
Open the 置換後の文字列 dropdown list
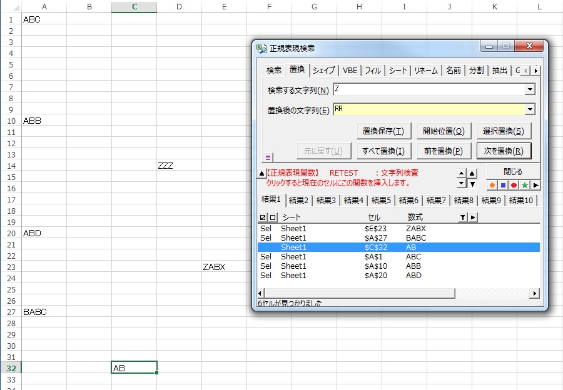[x=530, y=109]
